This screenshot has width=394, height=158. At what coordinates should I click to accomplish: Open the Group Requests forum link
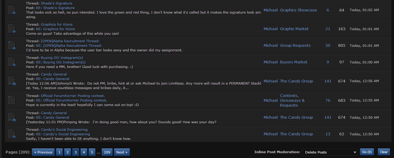[295, 45]
